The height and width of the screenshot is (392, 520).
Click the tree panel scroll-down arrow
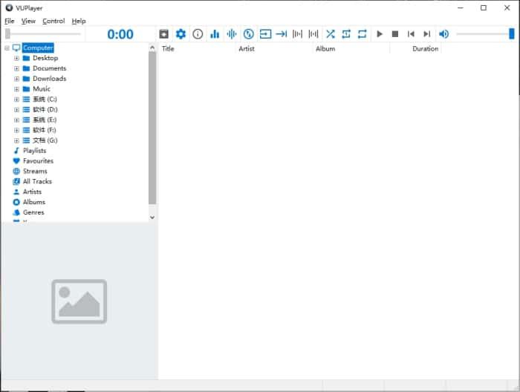point(152,218)
